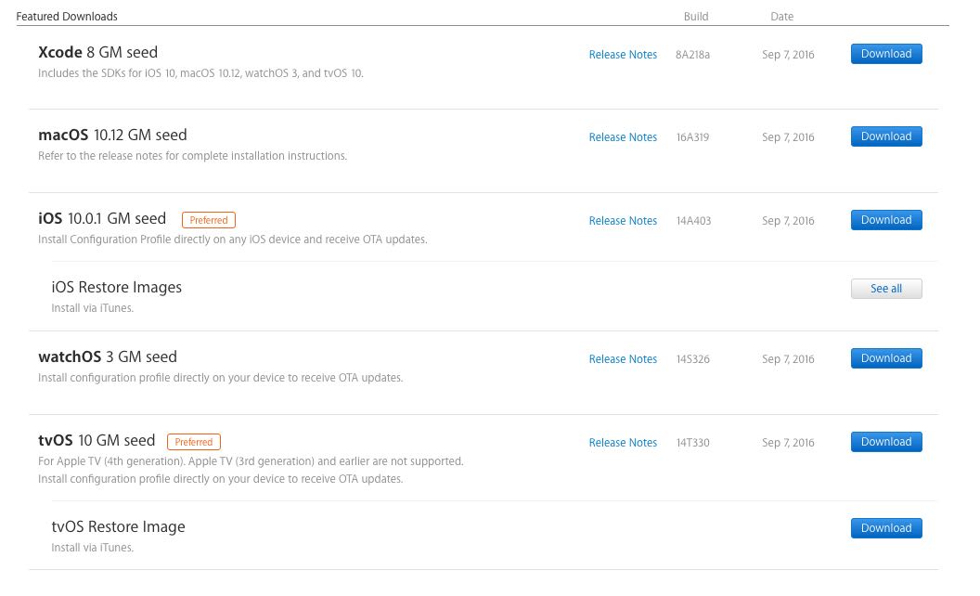
Task: Download iOS 10.0.1 GM seed profile
Action: pos(886,220)
